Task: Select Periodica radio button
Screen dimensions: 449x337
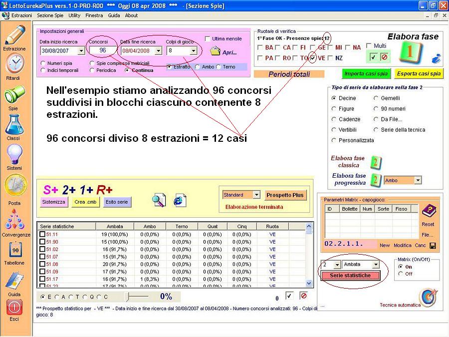Action: click(x=92, y=70)
